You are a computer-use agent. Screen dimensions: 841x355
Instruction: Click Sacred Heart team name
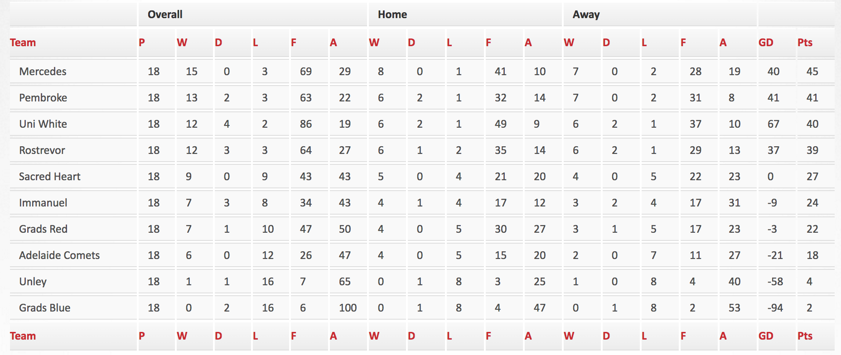click(x=50, y=177)
